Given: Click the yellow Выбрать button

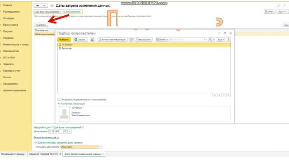Looking at the screenshot, I should (x=64, y=40).
